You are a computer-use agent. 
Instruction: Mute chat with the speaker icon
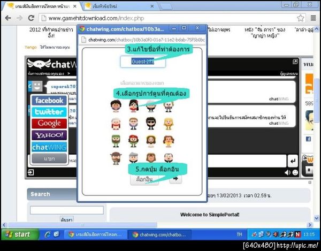click(x=287, y=172)
